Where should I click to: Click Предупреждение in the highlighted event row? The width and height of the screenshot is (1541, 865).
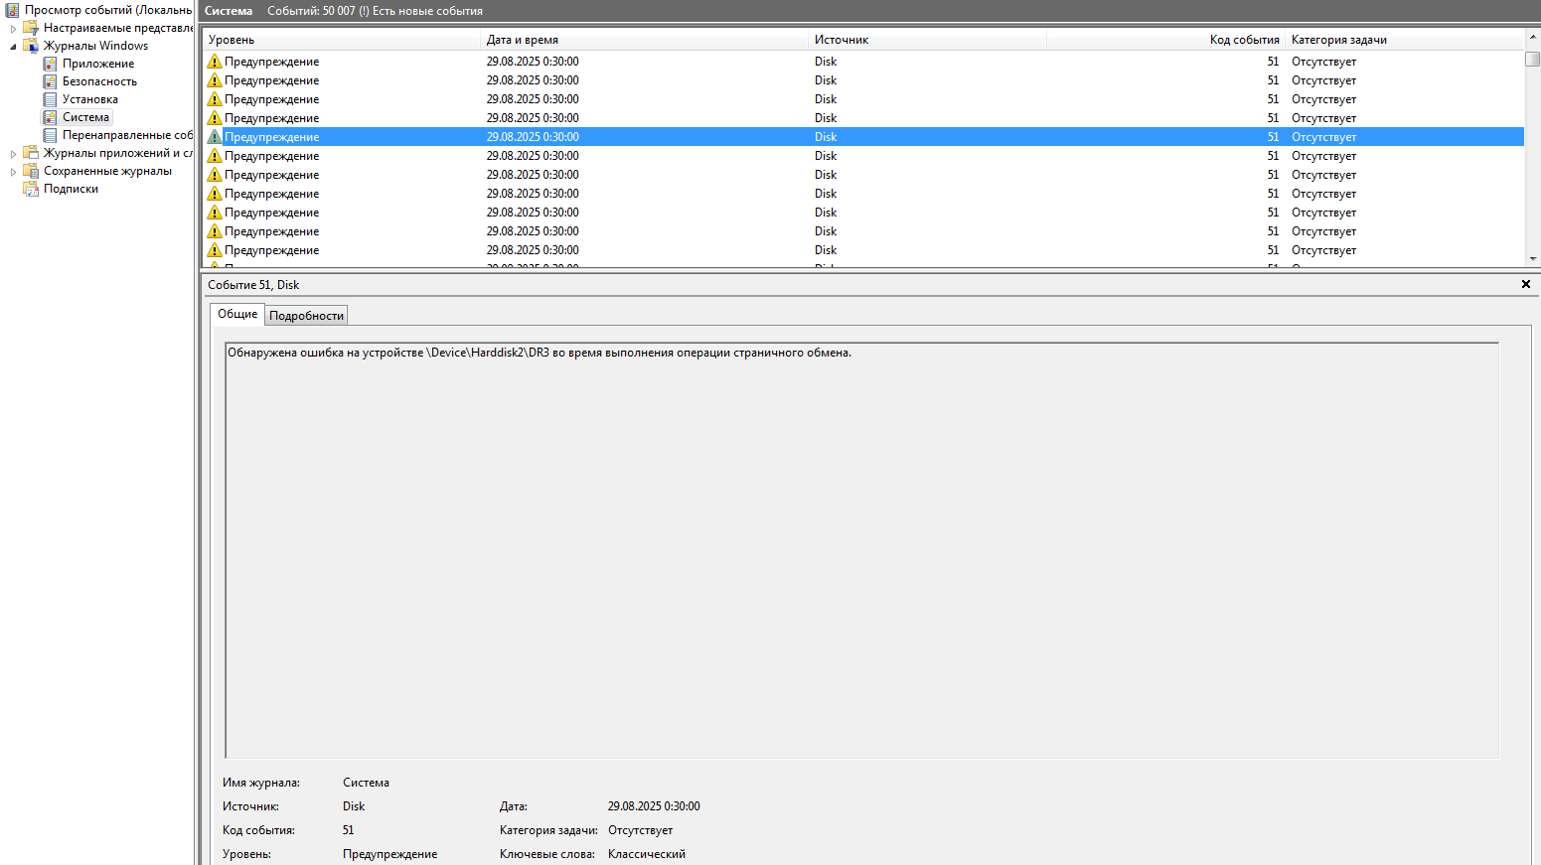coord(271,137)
